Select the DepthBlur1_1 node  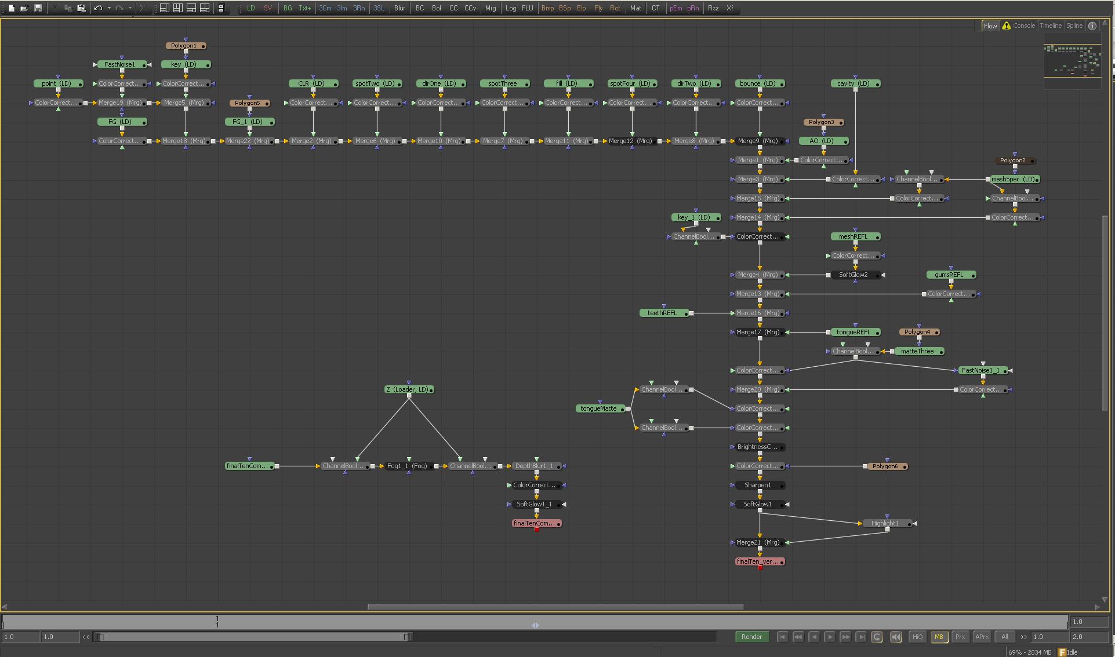click(x=537, y=466)
